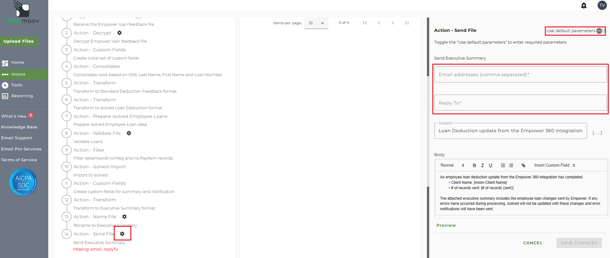
Task: Click the step 6 number circle
Action: (x=66, y=100)
